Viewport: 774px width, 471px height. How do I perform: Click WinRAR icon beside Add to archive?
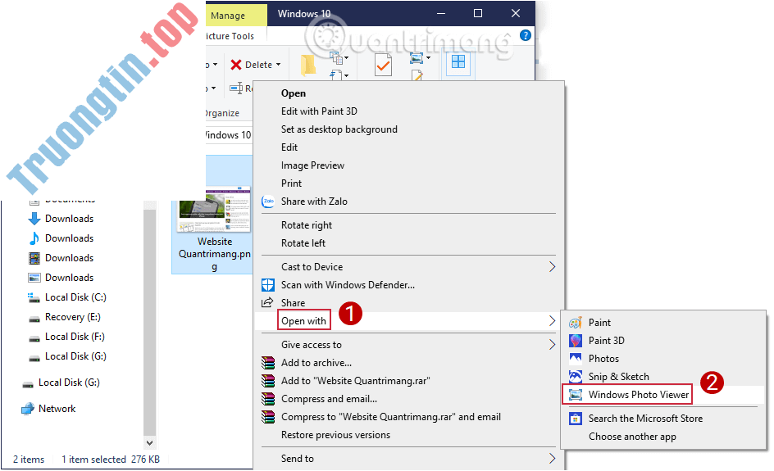click(x=268, y=363)
